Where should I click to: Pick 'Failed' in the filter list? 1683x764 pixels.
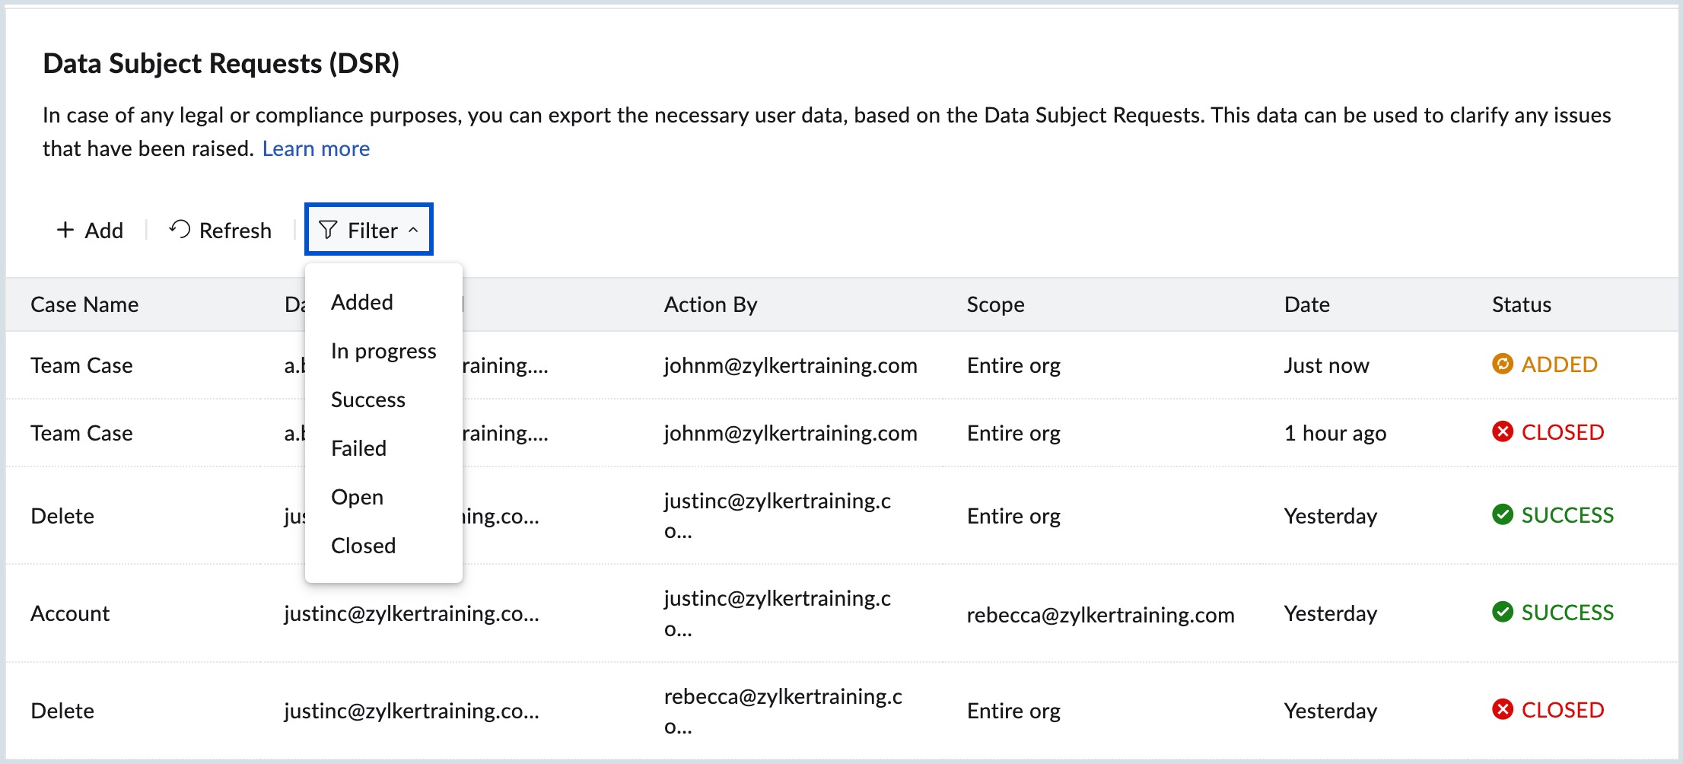(x=359, y=448)
